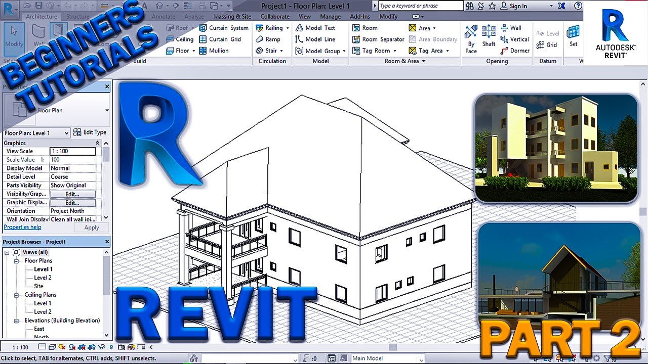Open the Roof tool dropdown
This screenshot has width=648, height=364.
[193, 28]
